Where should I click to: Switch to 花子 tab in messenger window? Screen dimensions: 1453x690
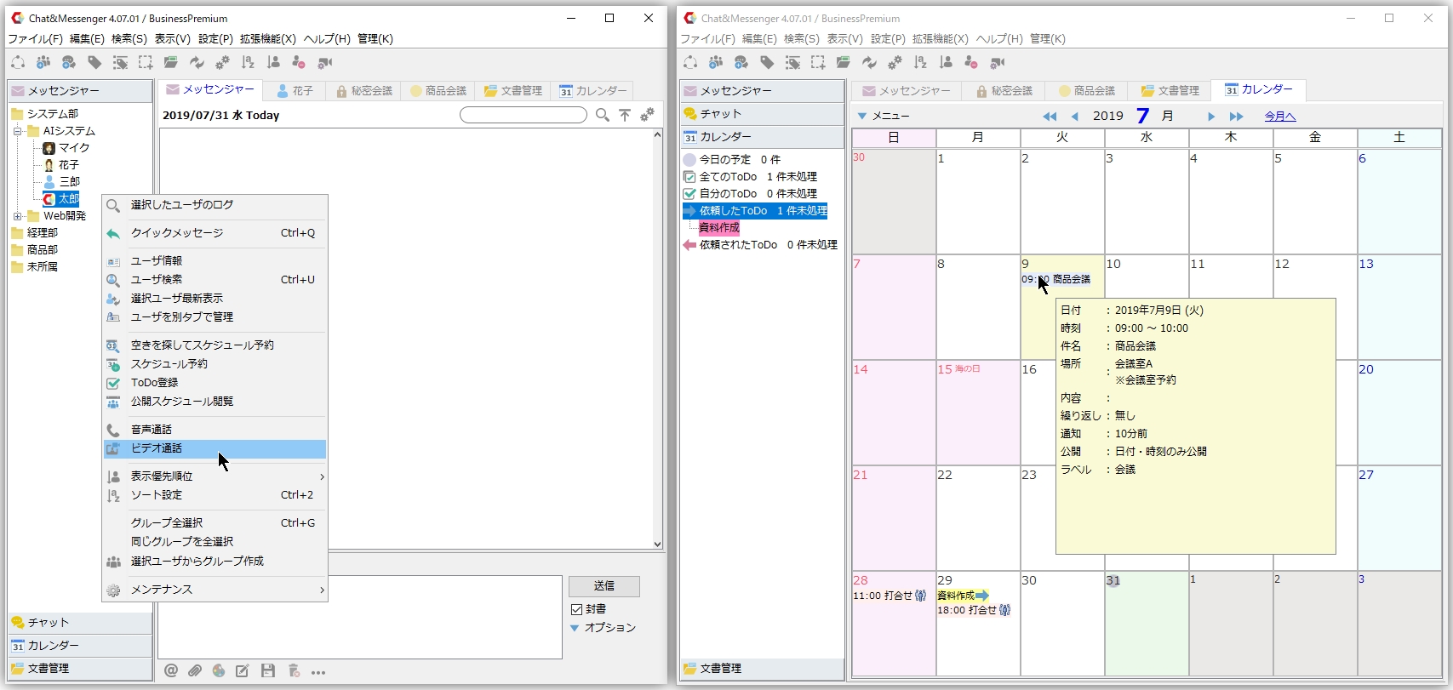point(295,90)
